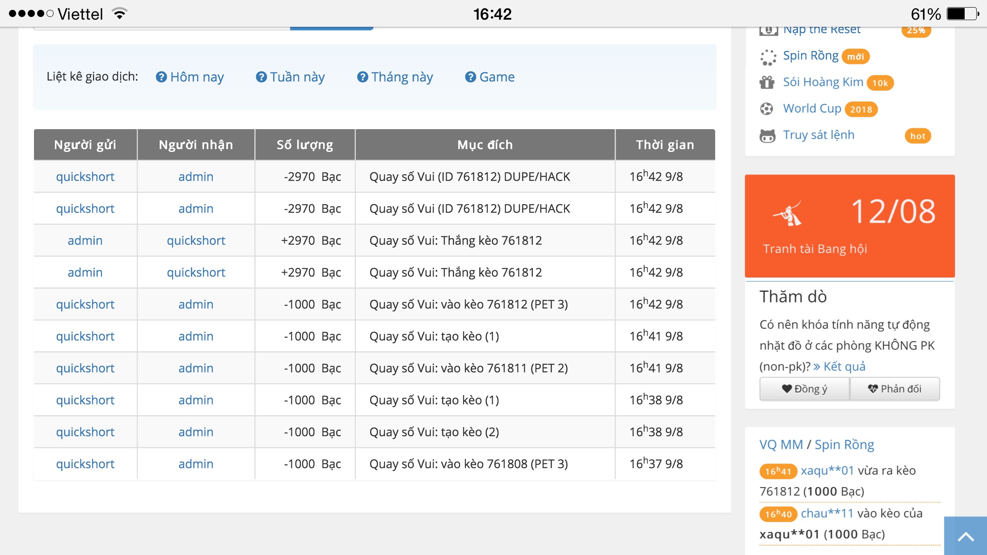
Task: Open VQ MM link
Action: (x=781, y=445)
